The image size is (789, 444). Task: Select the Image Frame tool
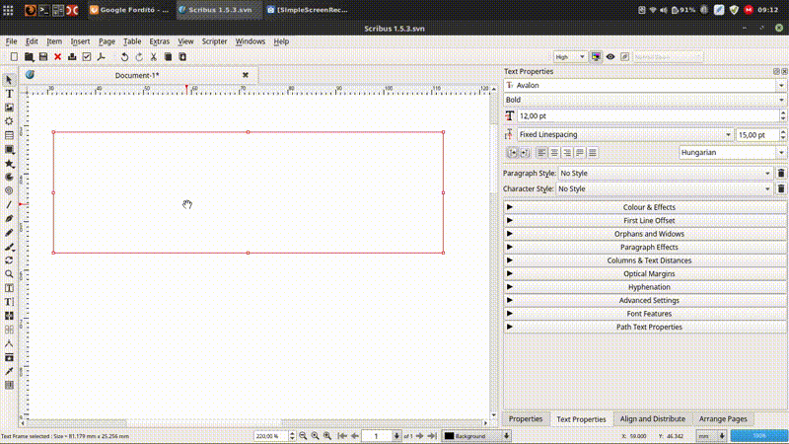9,107
